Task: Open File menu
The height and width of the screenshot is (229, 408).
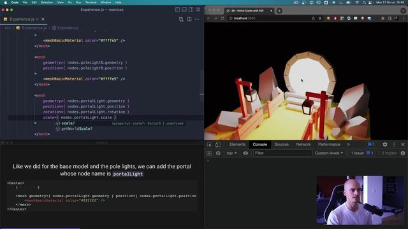Action: [25, 3]
